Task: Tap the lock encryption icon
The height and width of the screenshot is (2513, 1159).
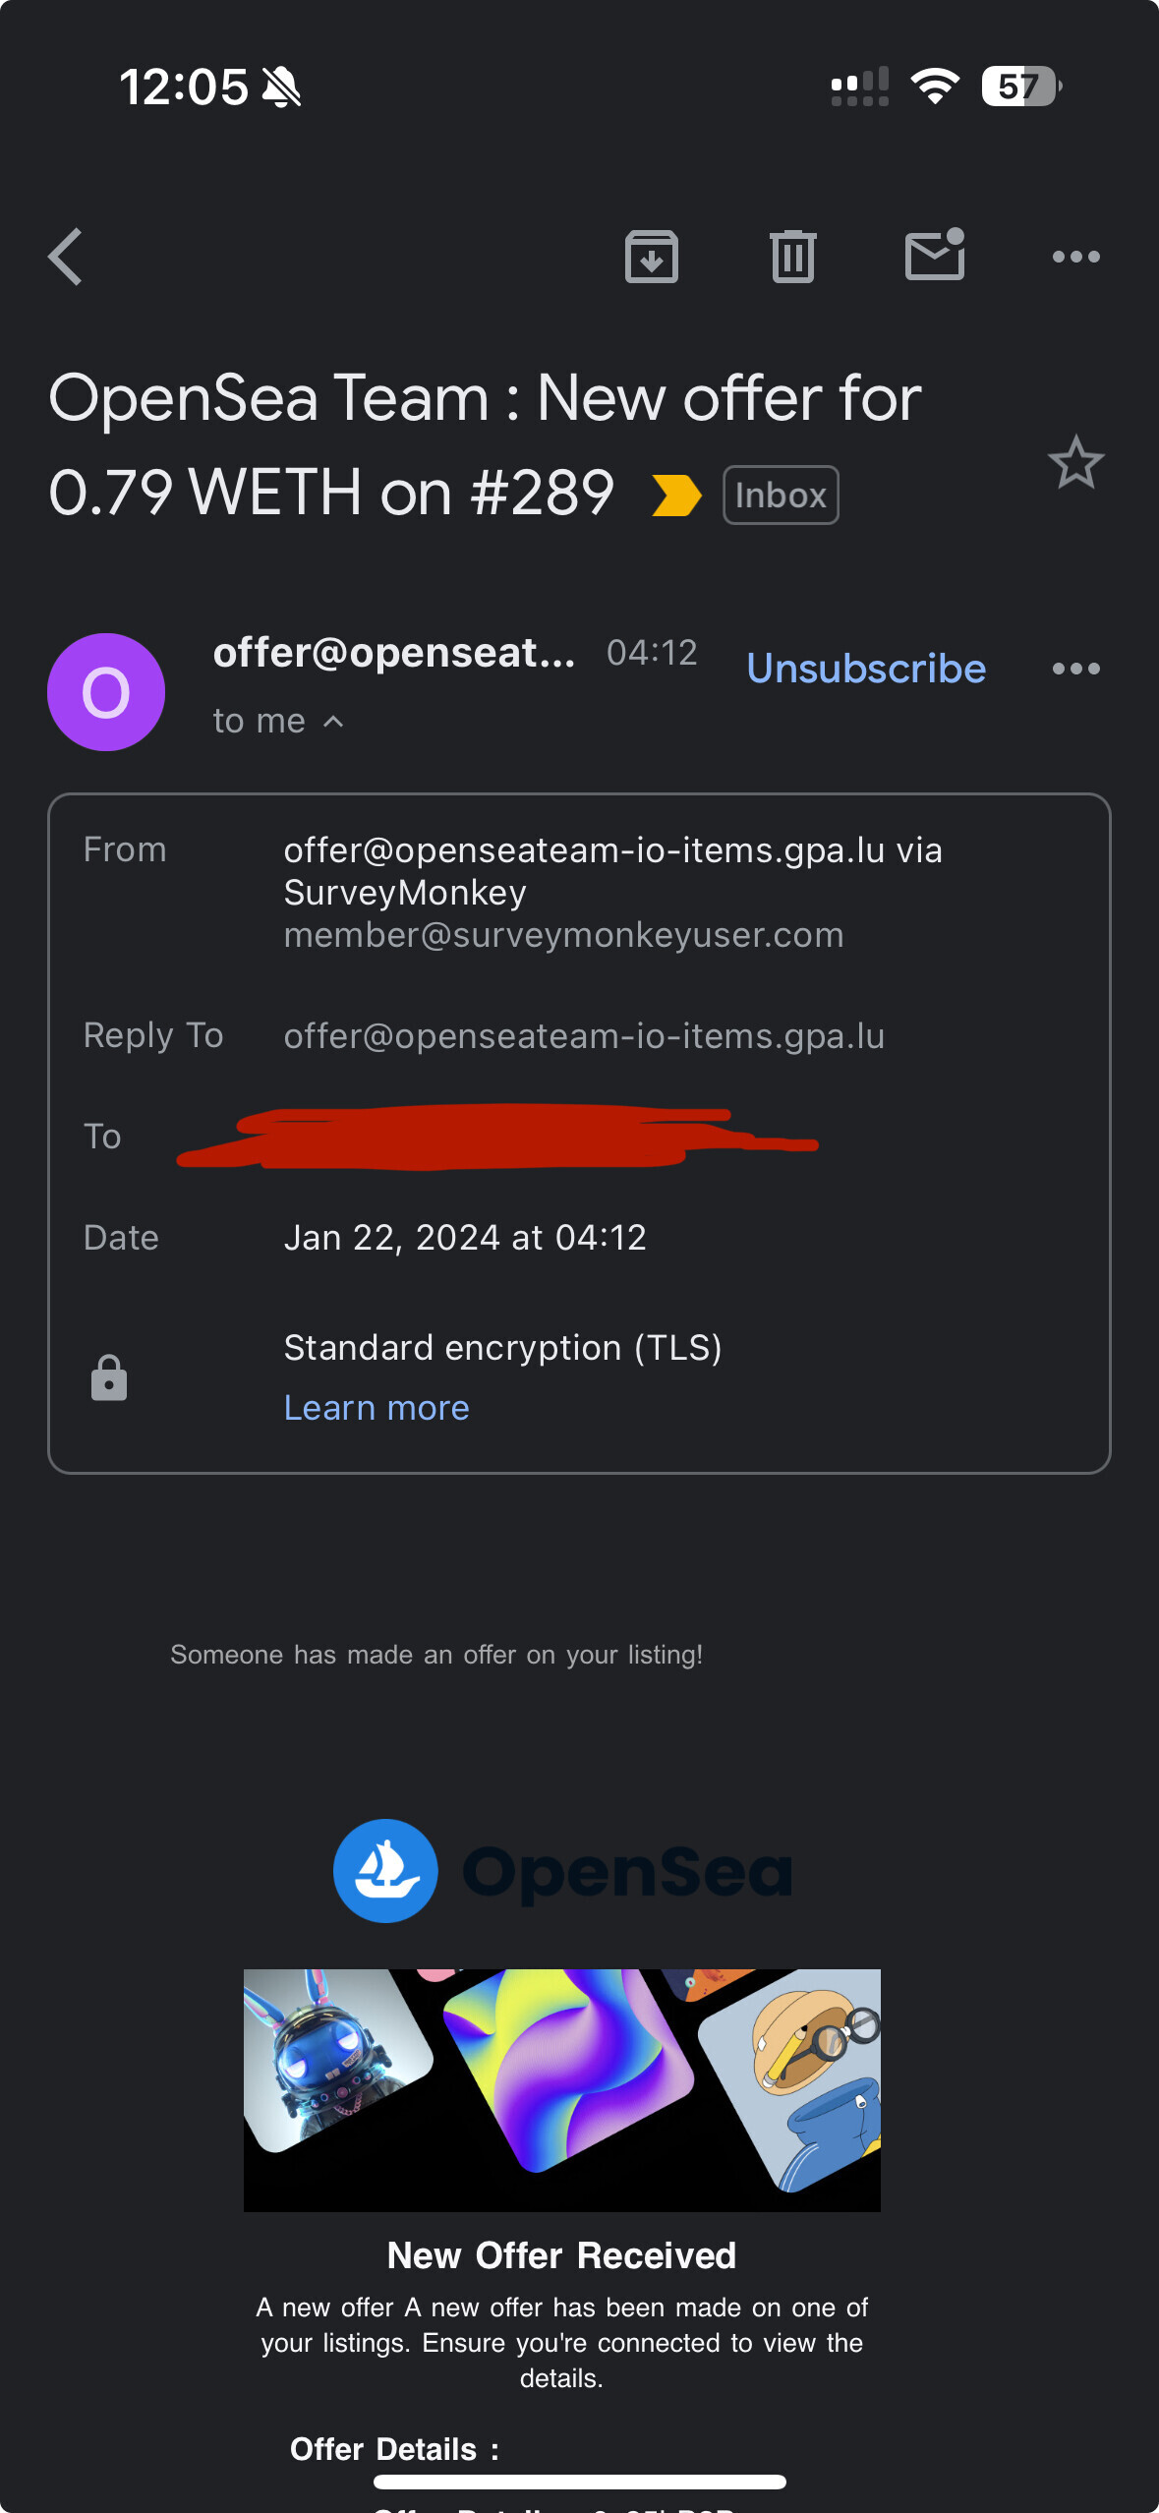Action: [109, 1377]
